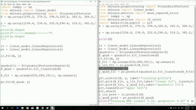Screen dimensions: 196x110
Task: Click 'y_lin_pred = lr.predict(X)' line
Action: (121, 94)
